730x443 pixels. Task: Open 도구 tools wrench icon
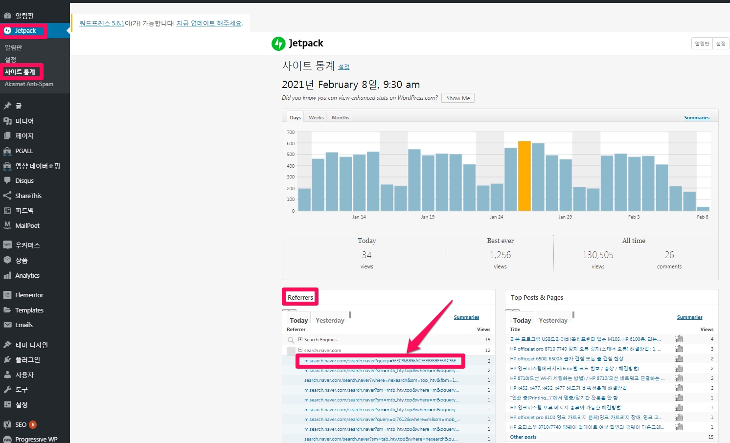[x=7, y=390]
